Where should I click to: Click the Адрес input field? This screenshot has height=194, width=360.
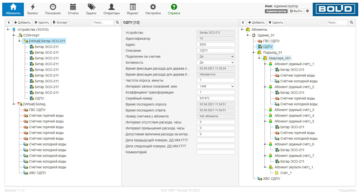click(x=216, y=45)
